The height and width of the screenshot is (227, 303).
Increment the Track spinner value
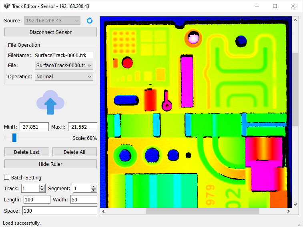coord(42,187)
